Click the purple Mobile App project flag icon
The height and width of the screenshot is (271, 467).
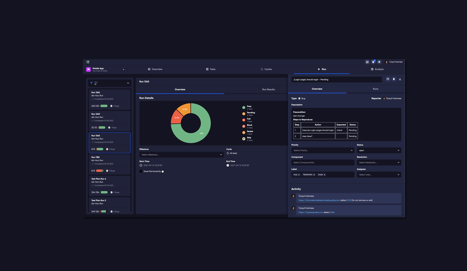(88, 69)
